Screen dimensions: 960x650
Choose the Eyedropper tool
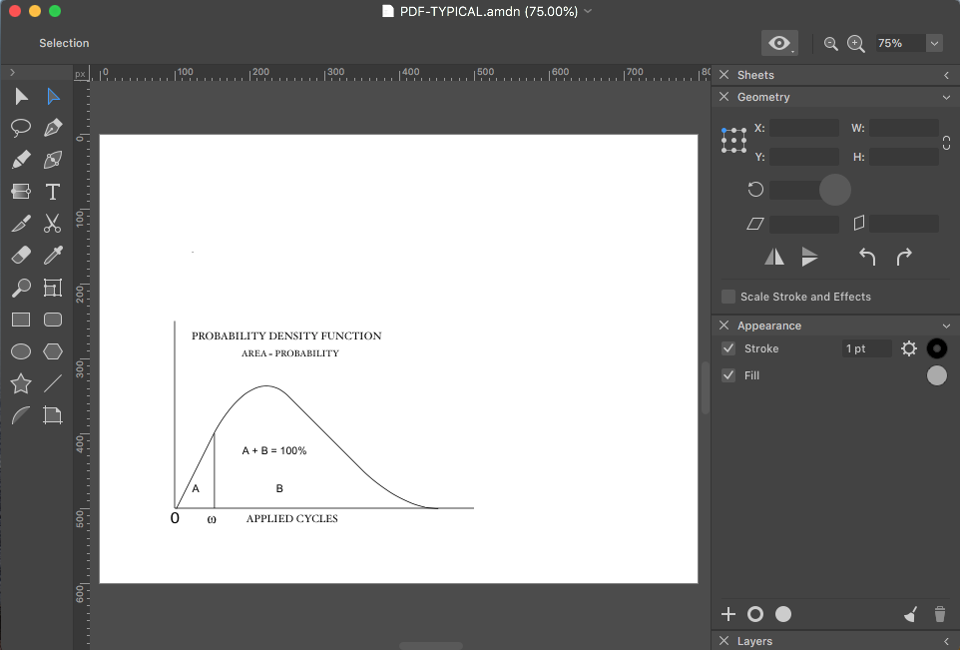click(x=53, y=256)
